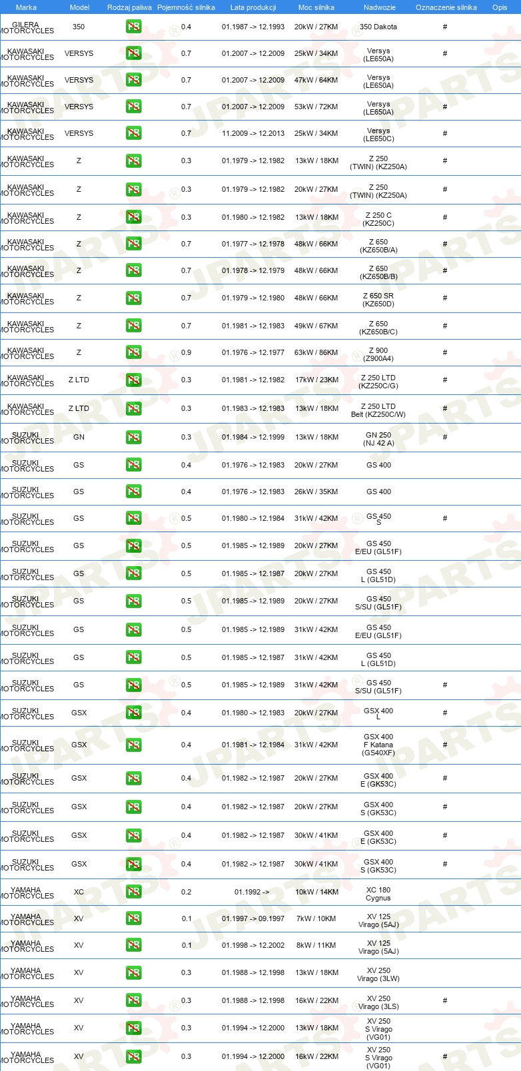Click the Nadwozie column header
The width and height of the screenshot is (521, 1071).
pyautogui.click(x=379, y=7)
